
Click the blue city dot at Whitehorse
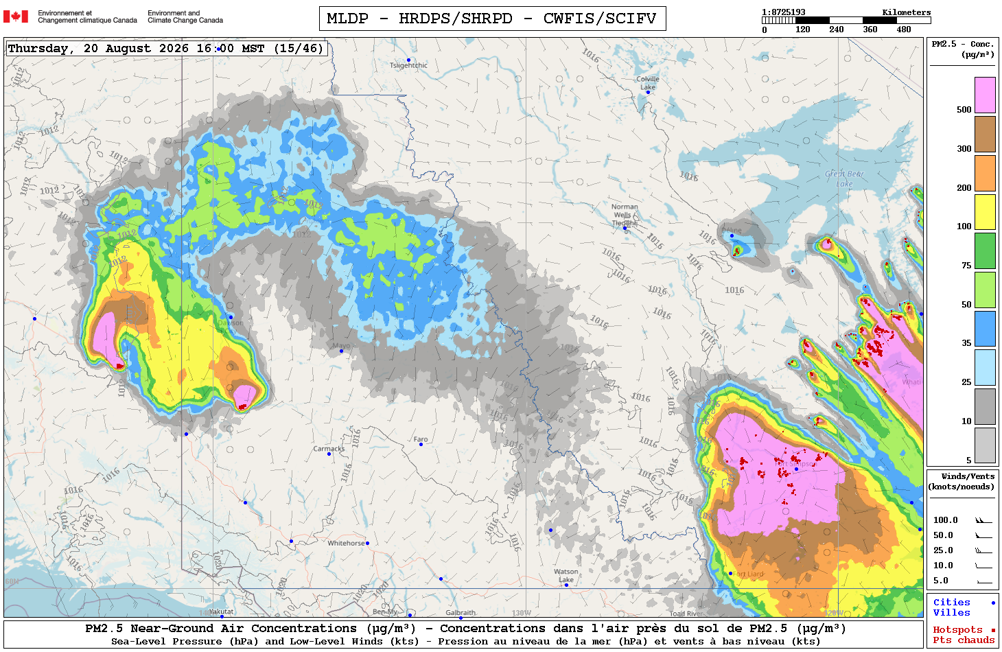point(367,543)
